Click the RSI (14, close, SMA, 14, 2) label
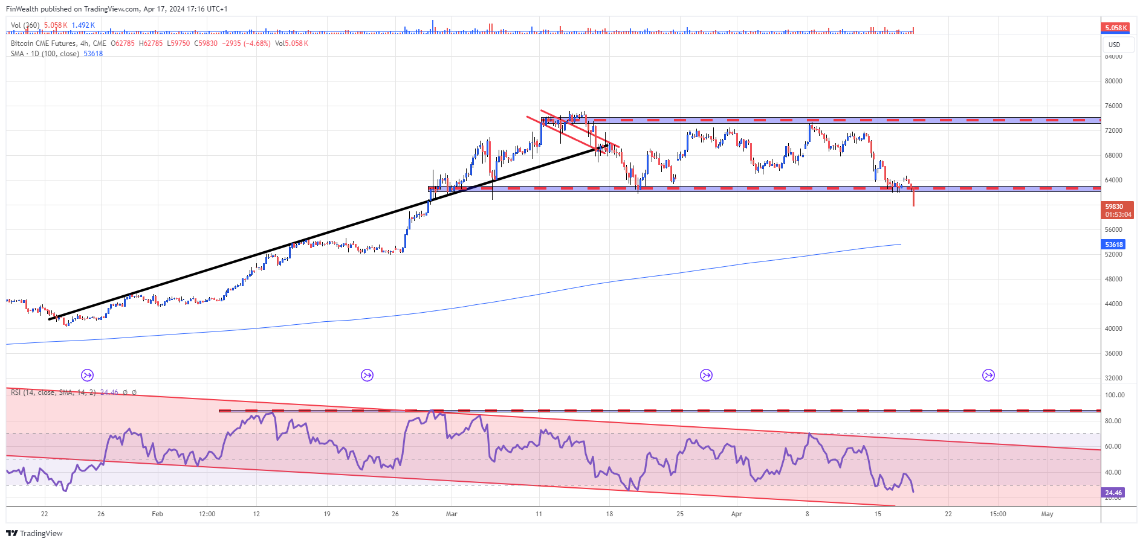1143x544 pixels. [x=53, y=392]
